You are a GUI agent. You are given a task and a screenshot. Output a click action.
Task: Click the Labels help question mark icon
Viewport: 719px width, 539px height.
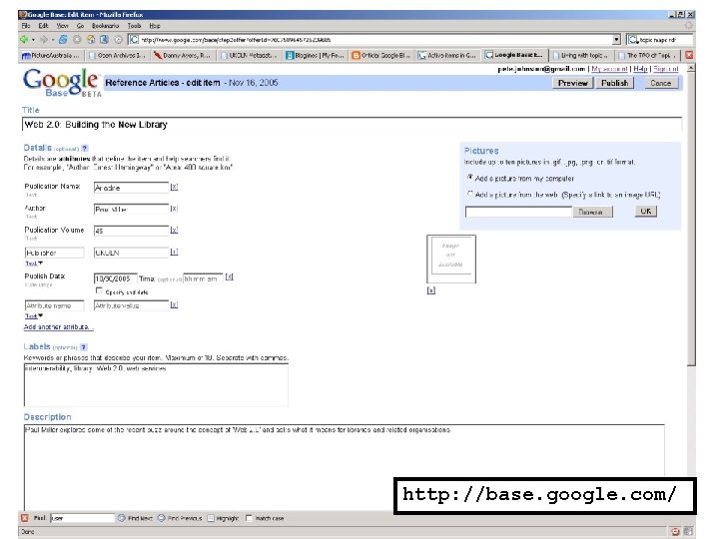pyautogui.click(x=84, y=347)
